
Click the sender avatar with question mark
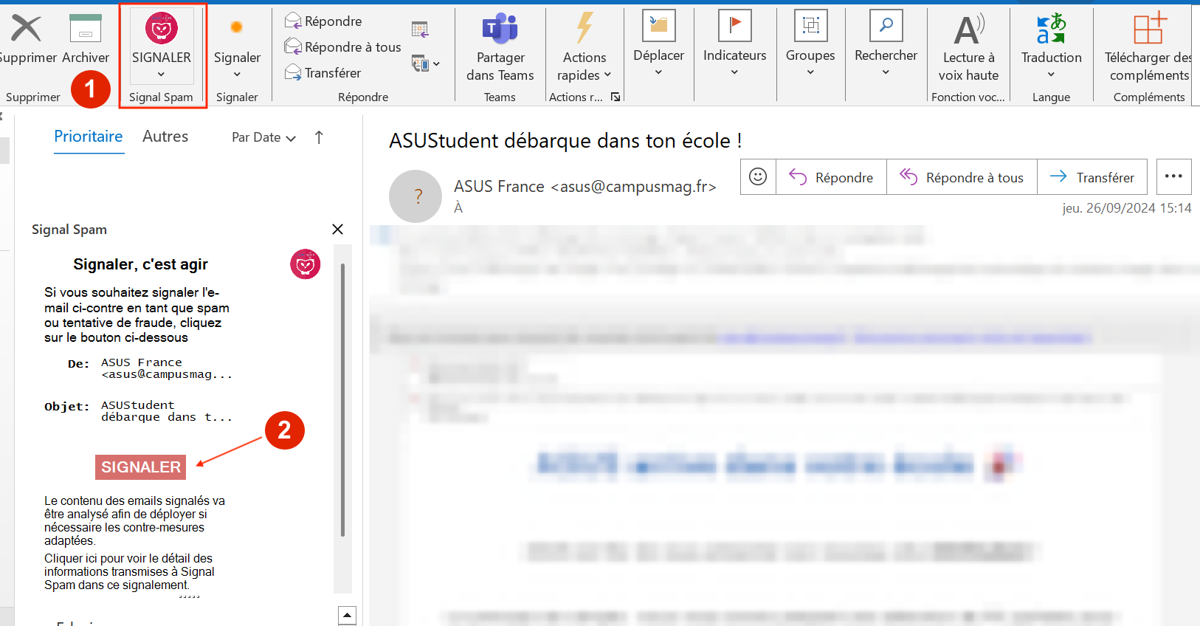click(415, 196)
